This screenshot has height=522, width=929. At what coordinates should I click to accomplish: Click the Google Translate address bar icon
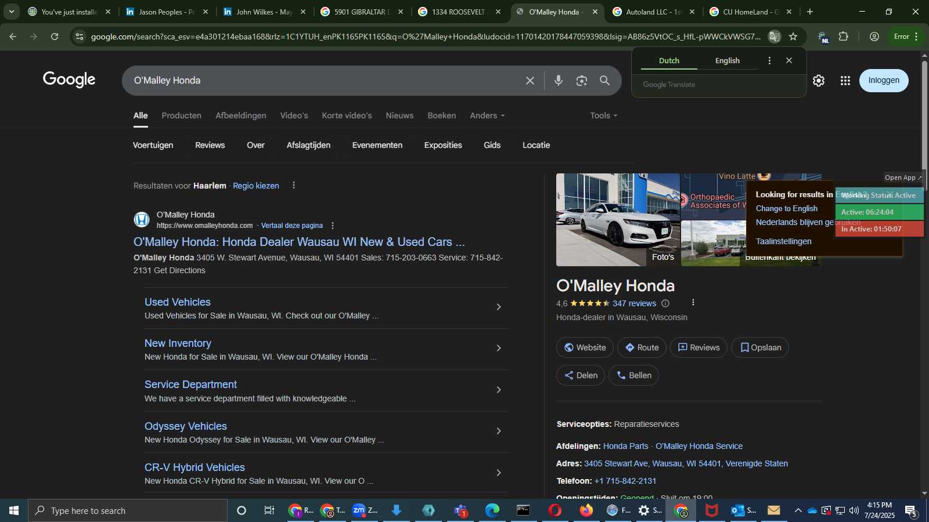tap(774, 37)
